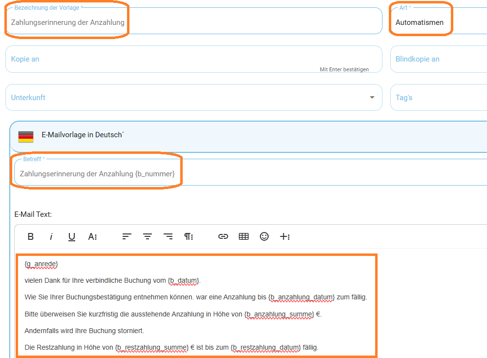This screenshot has height=358, width=487.
Task: Click the {g_anrede} placeholder line
Action: tap(42, 264)
